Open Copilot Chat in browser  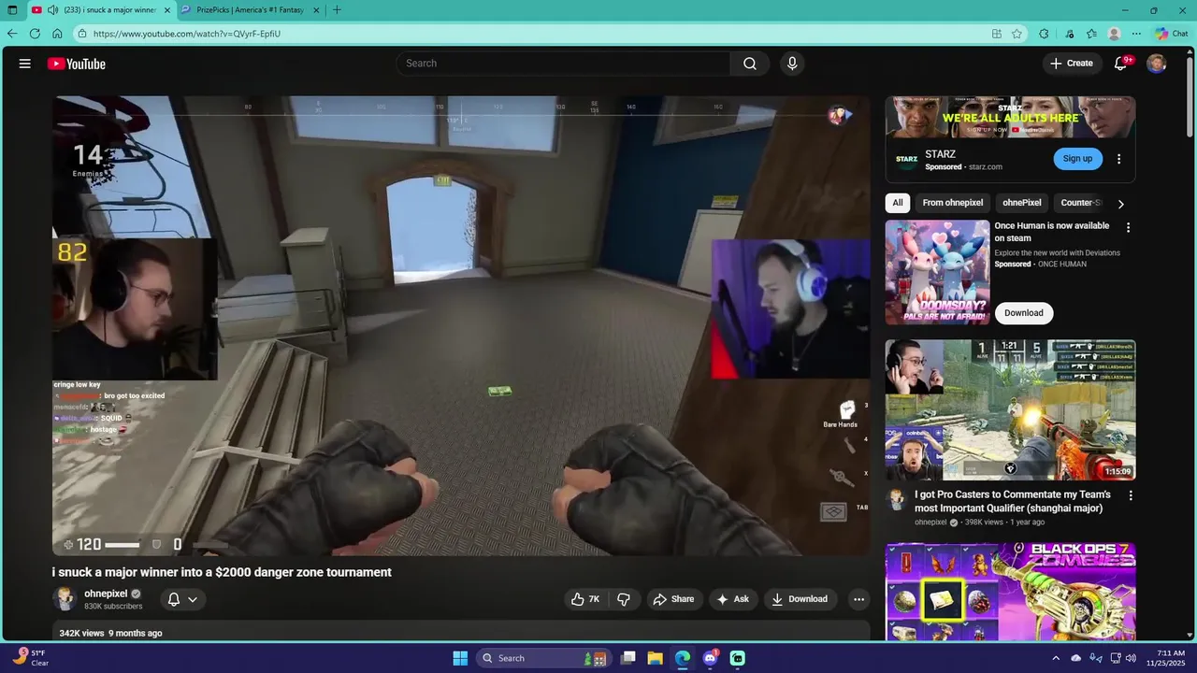click(1171, 34)
